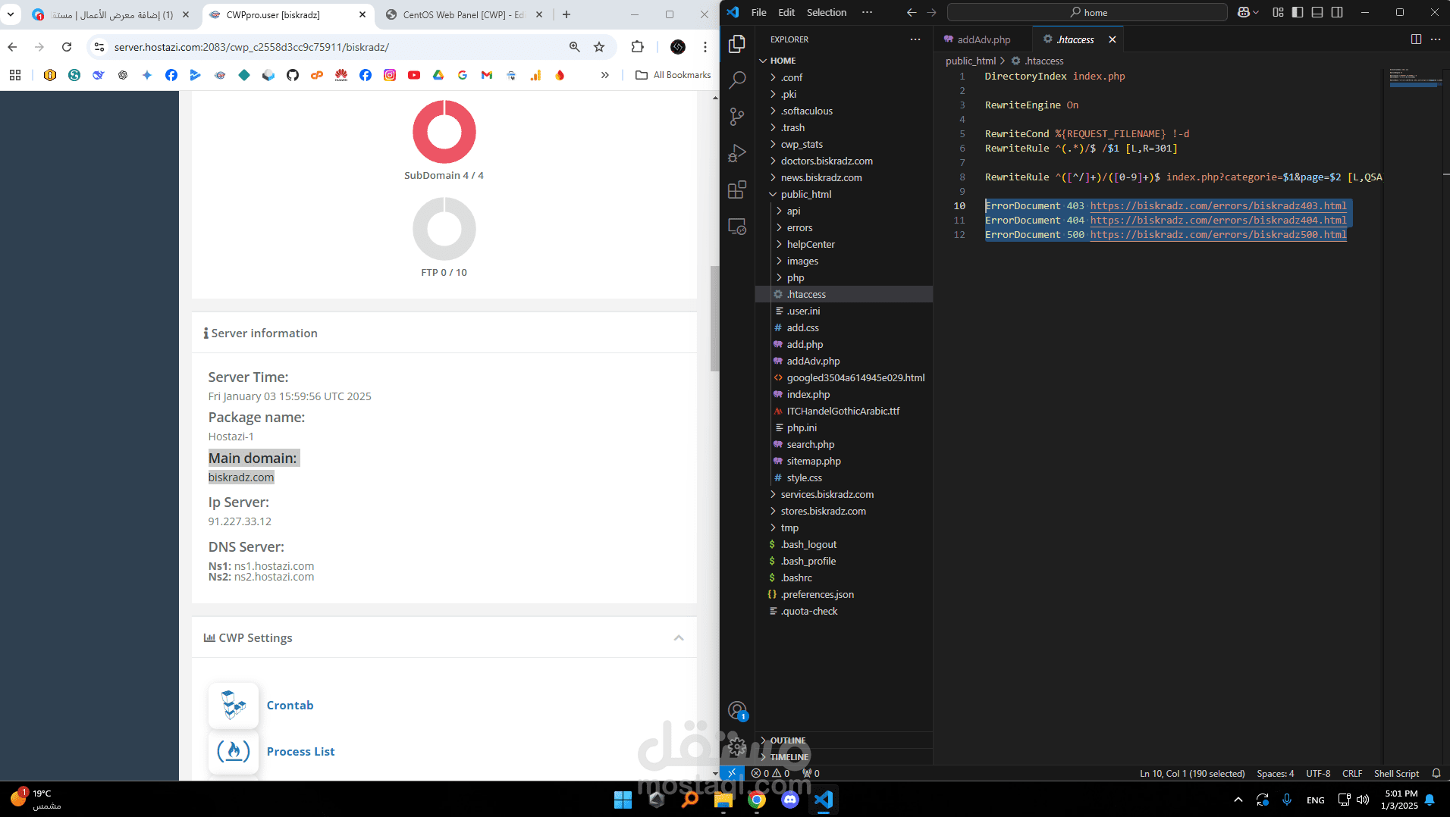Viewport: 1450px width, 817px height.
Task: Open the Selection menu
Action: click(826, 12)
